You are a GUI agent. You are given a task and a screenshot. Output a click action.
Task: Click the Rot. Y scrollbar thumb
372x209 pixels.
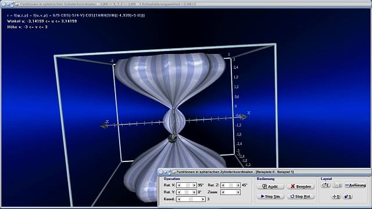pyautogui.click(x=187, y=192)
